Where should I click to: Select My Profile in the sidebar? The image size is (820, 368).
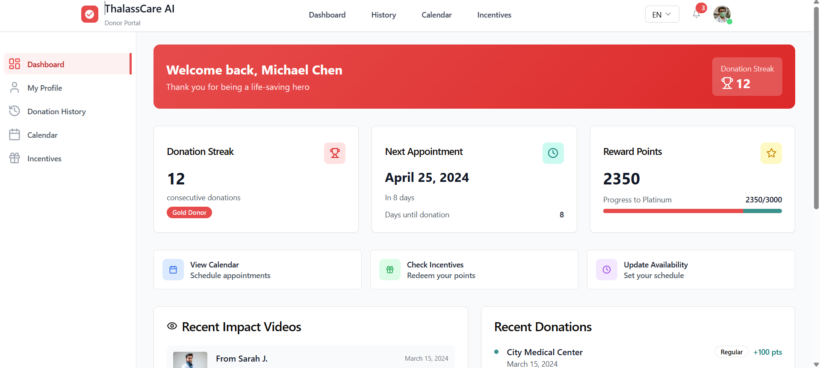coord(68,87)
